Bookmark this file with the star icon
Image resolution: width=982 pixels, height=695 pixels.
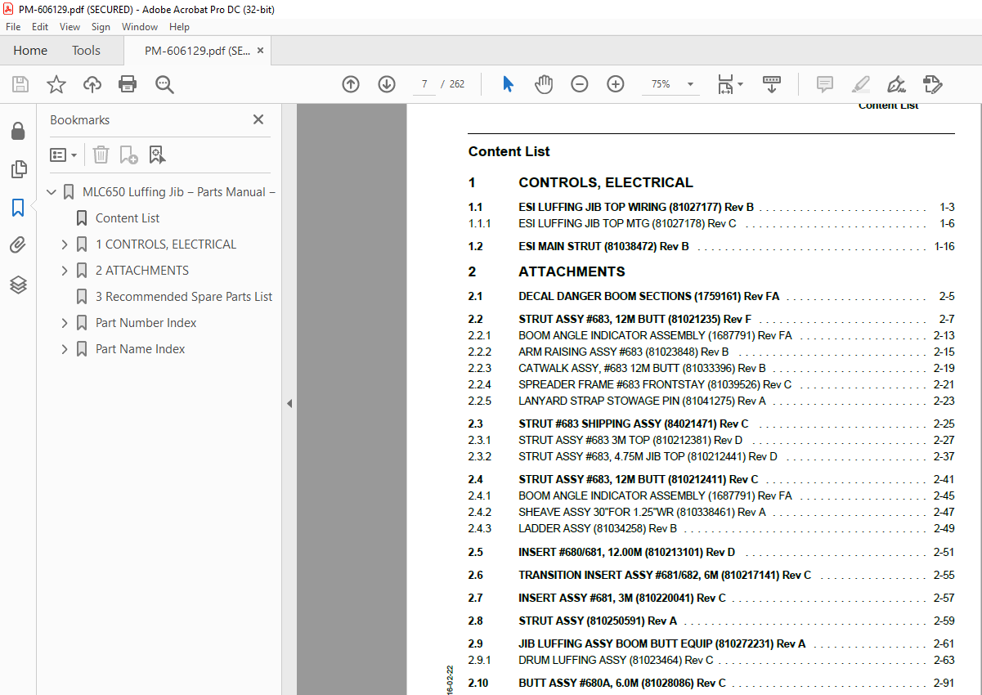click(56, 84)
